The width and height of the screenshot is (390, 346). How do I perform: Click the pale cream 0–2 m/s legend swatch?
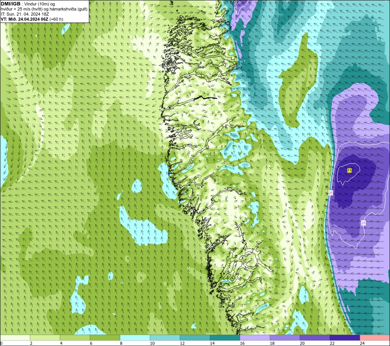[15, 338]
